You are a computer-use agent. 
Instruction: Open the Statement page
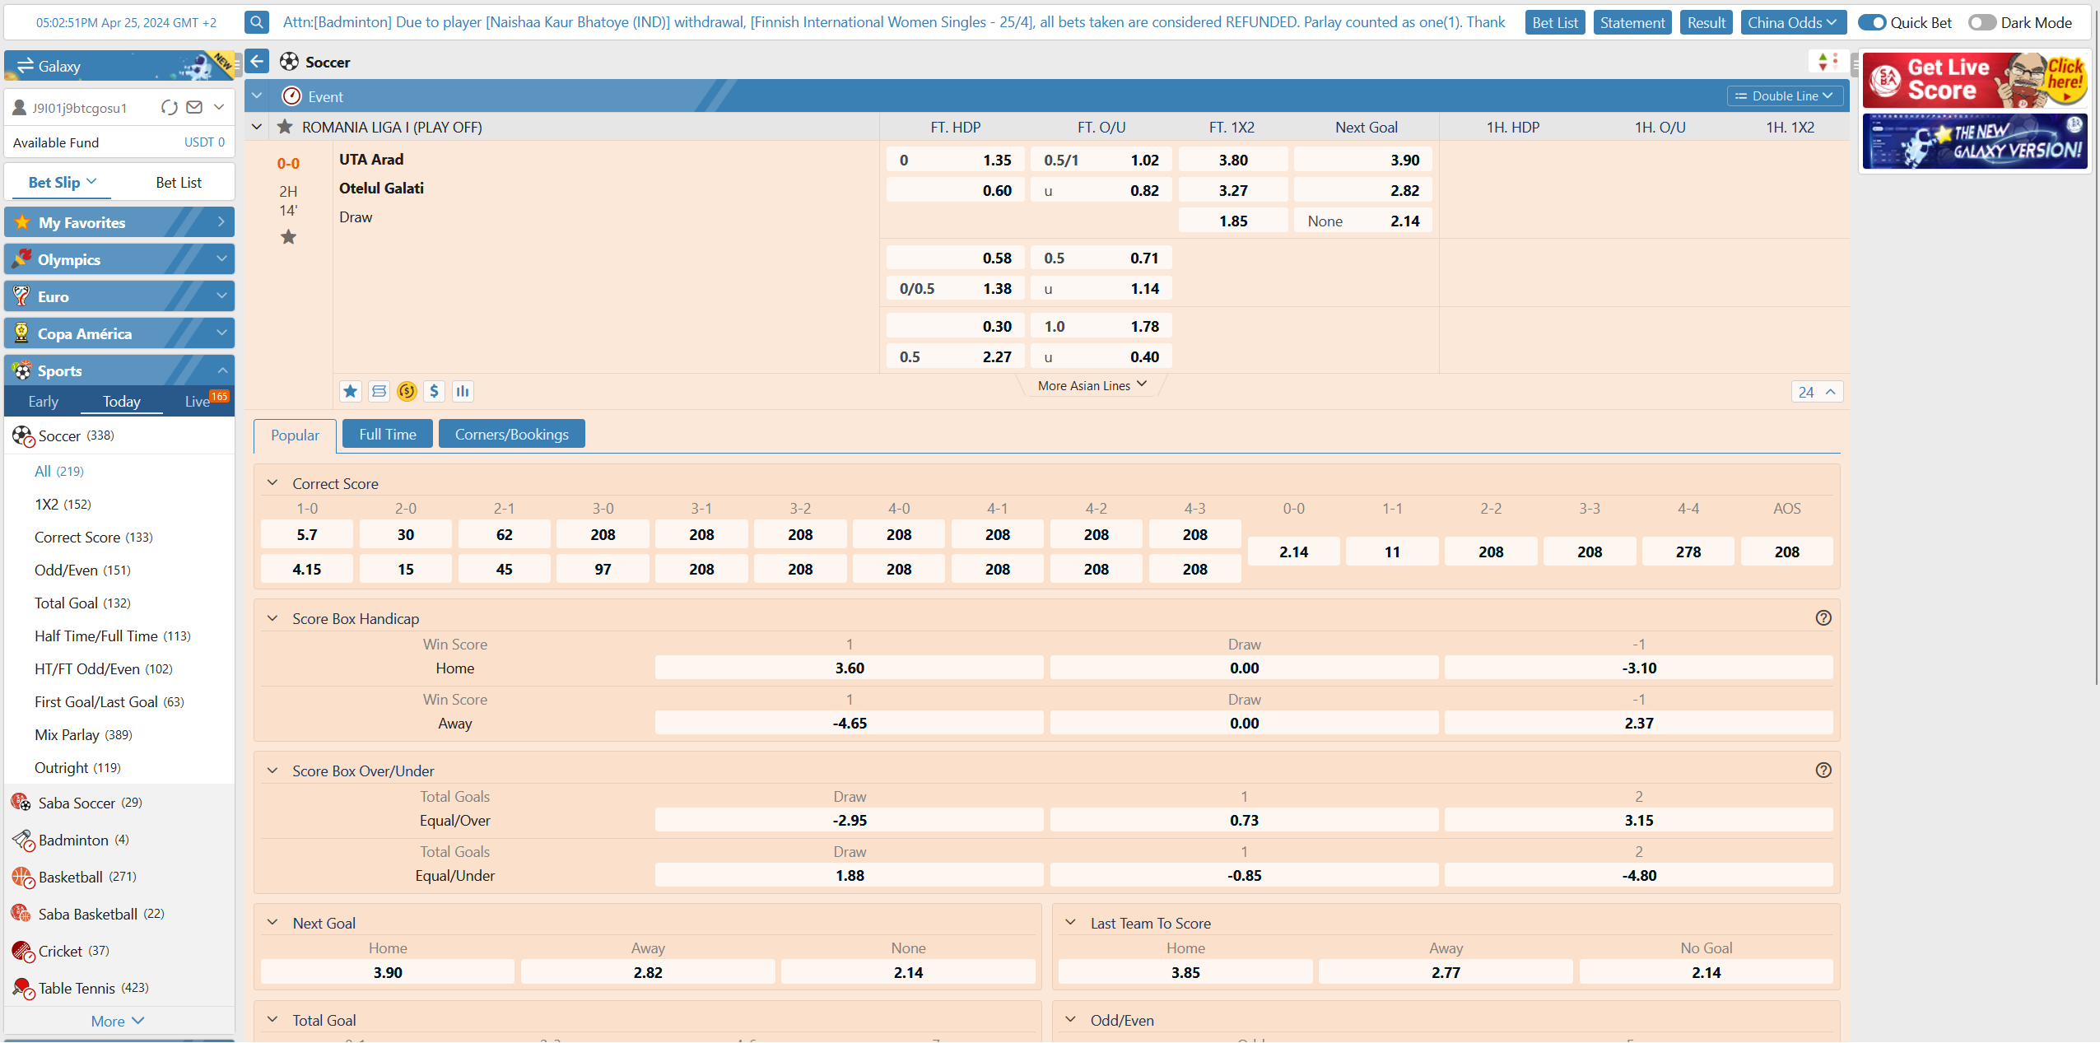[1632, 22]
